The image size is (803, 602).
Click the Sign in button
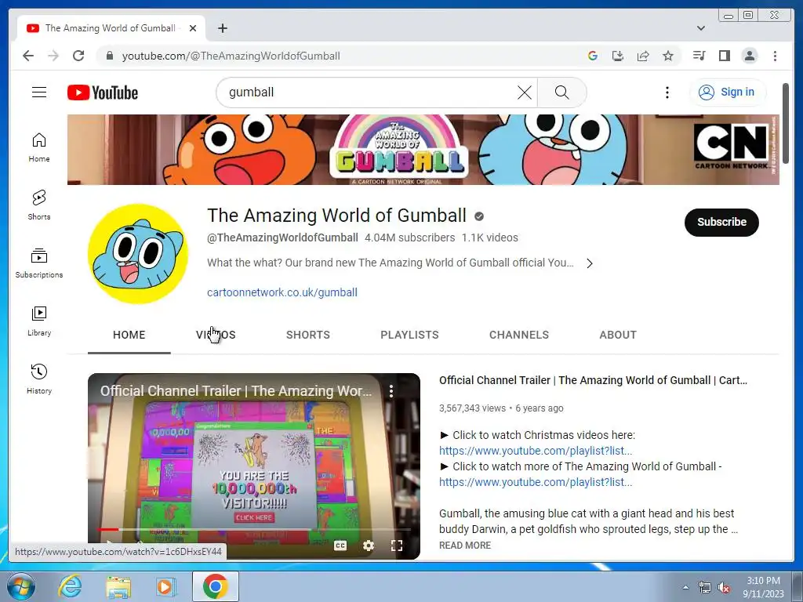[x=728, y=92]
